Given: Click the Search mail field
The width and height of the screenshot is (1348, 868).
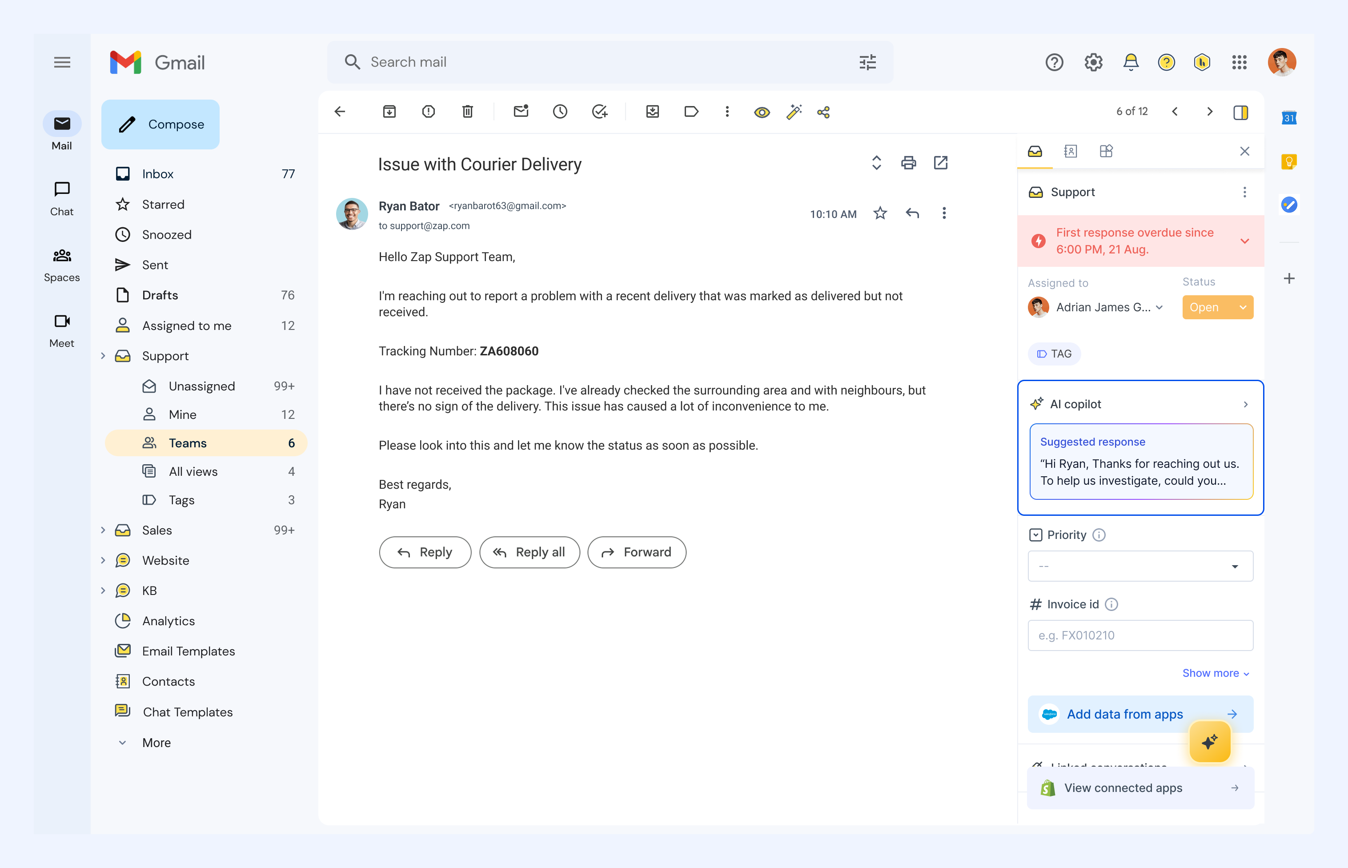Looking at the screenshot, I should [x=610, y=62].
